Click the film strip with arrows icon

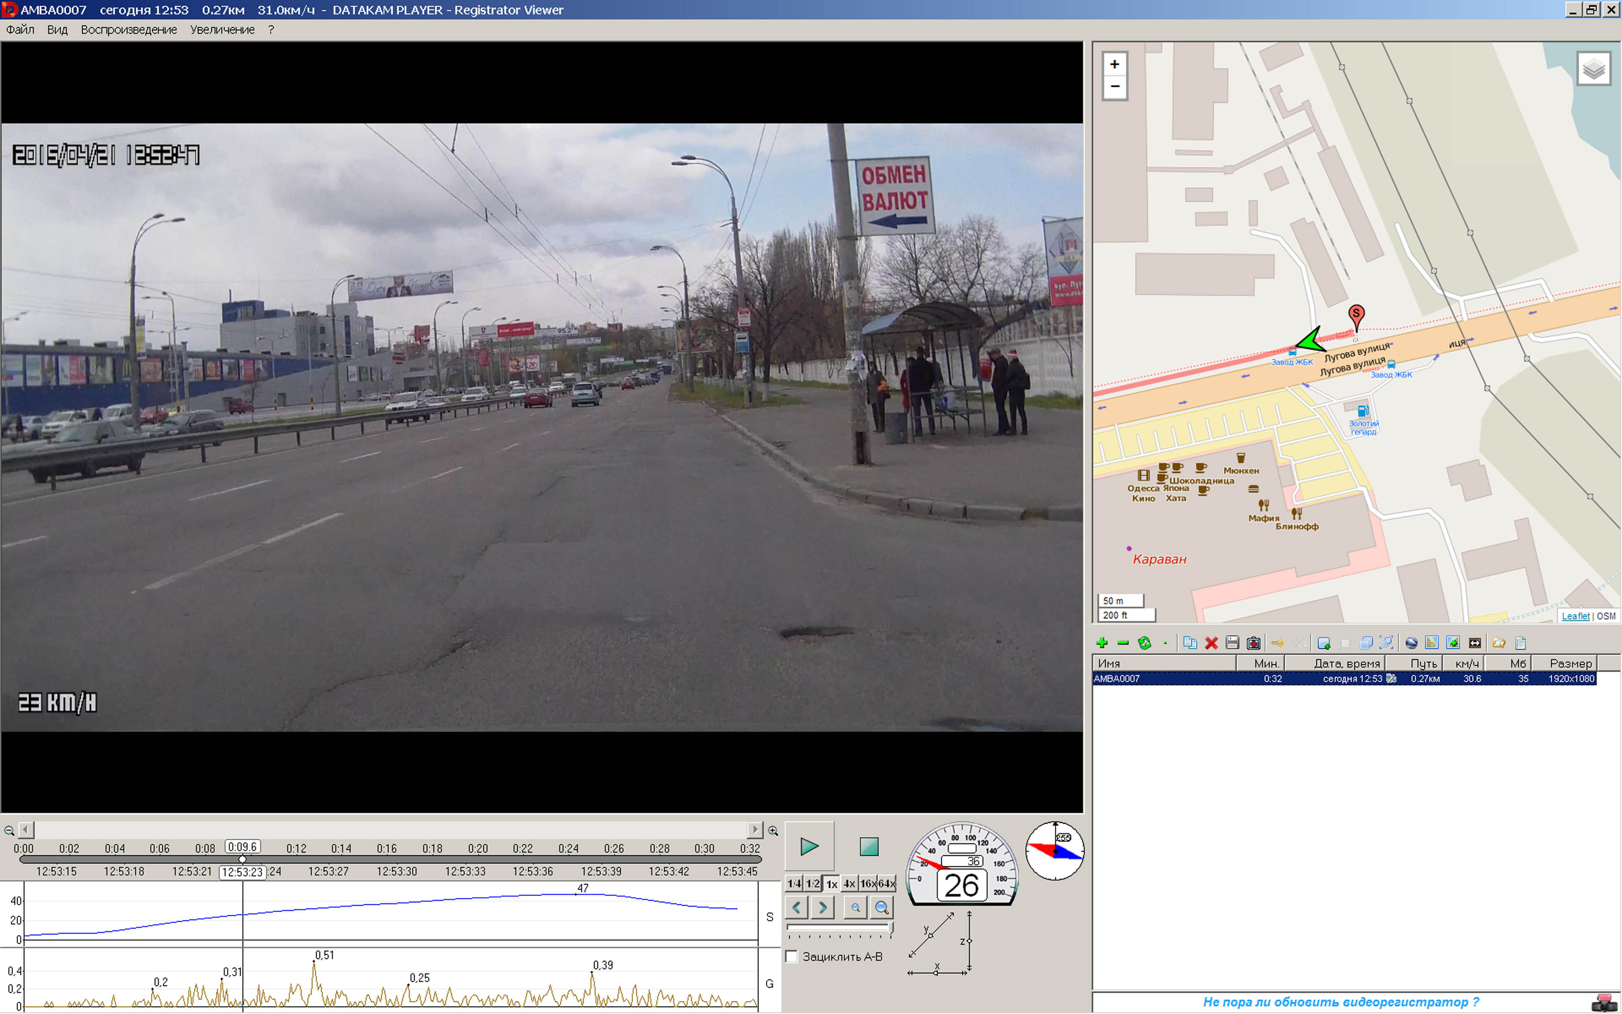1474,643
